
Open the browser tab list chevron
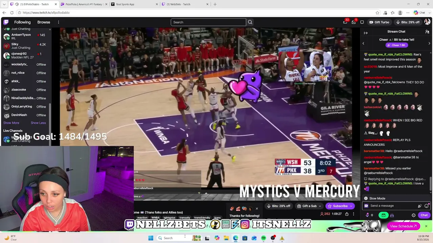(x=4, y=4)
